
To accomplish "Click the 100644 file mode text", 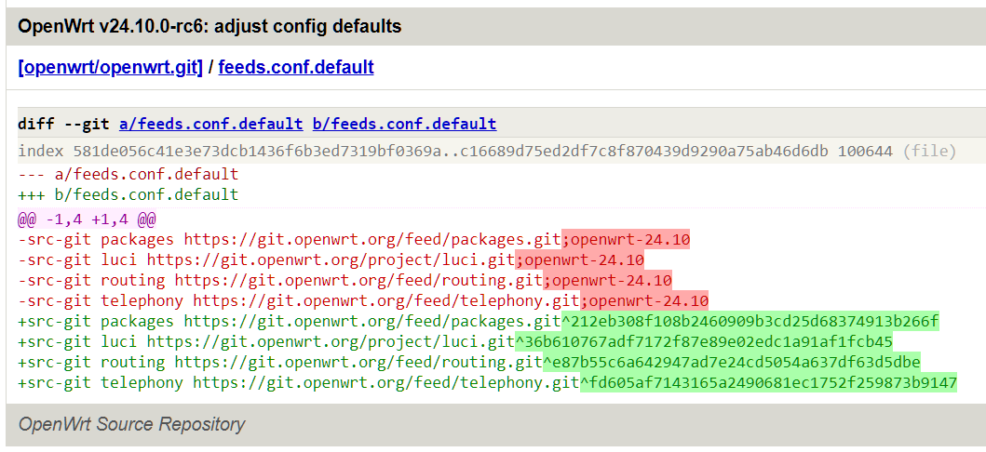I will click(x=865, y=151).
